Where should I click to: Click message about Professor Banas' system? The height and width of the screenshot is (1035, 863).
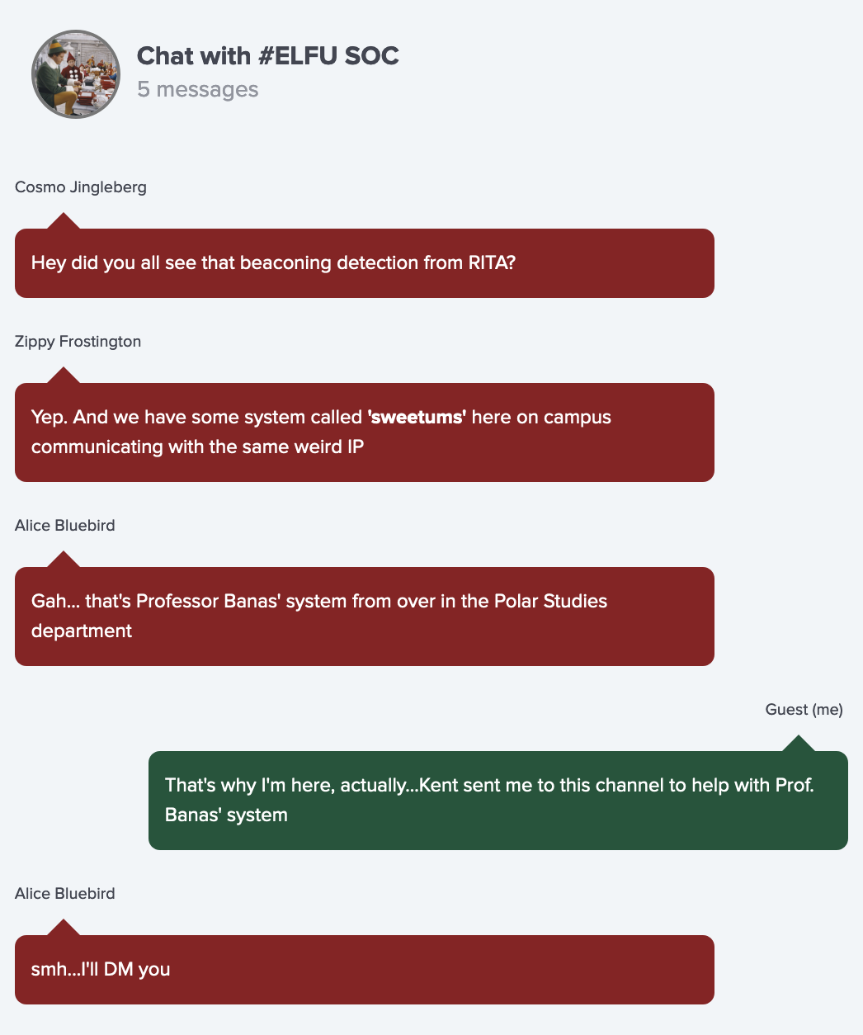point(365,617)
